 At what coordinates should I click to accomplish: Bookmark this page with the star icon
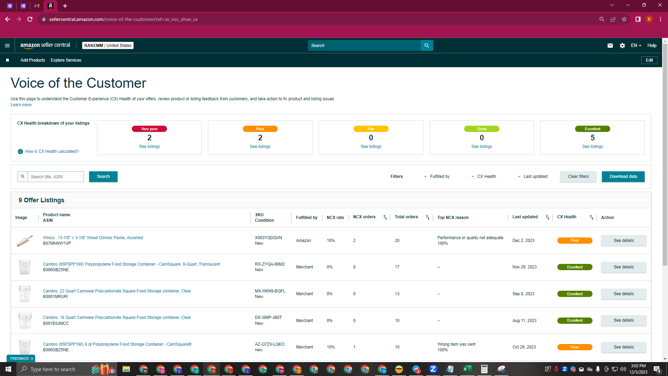624,19
